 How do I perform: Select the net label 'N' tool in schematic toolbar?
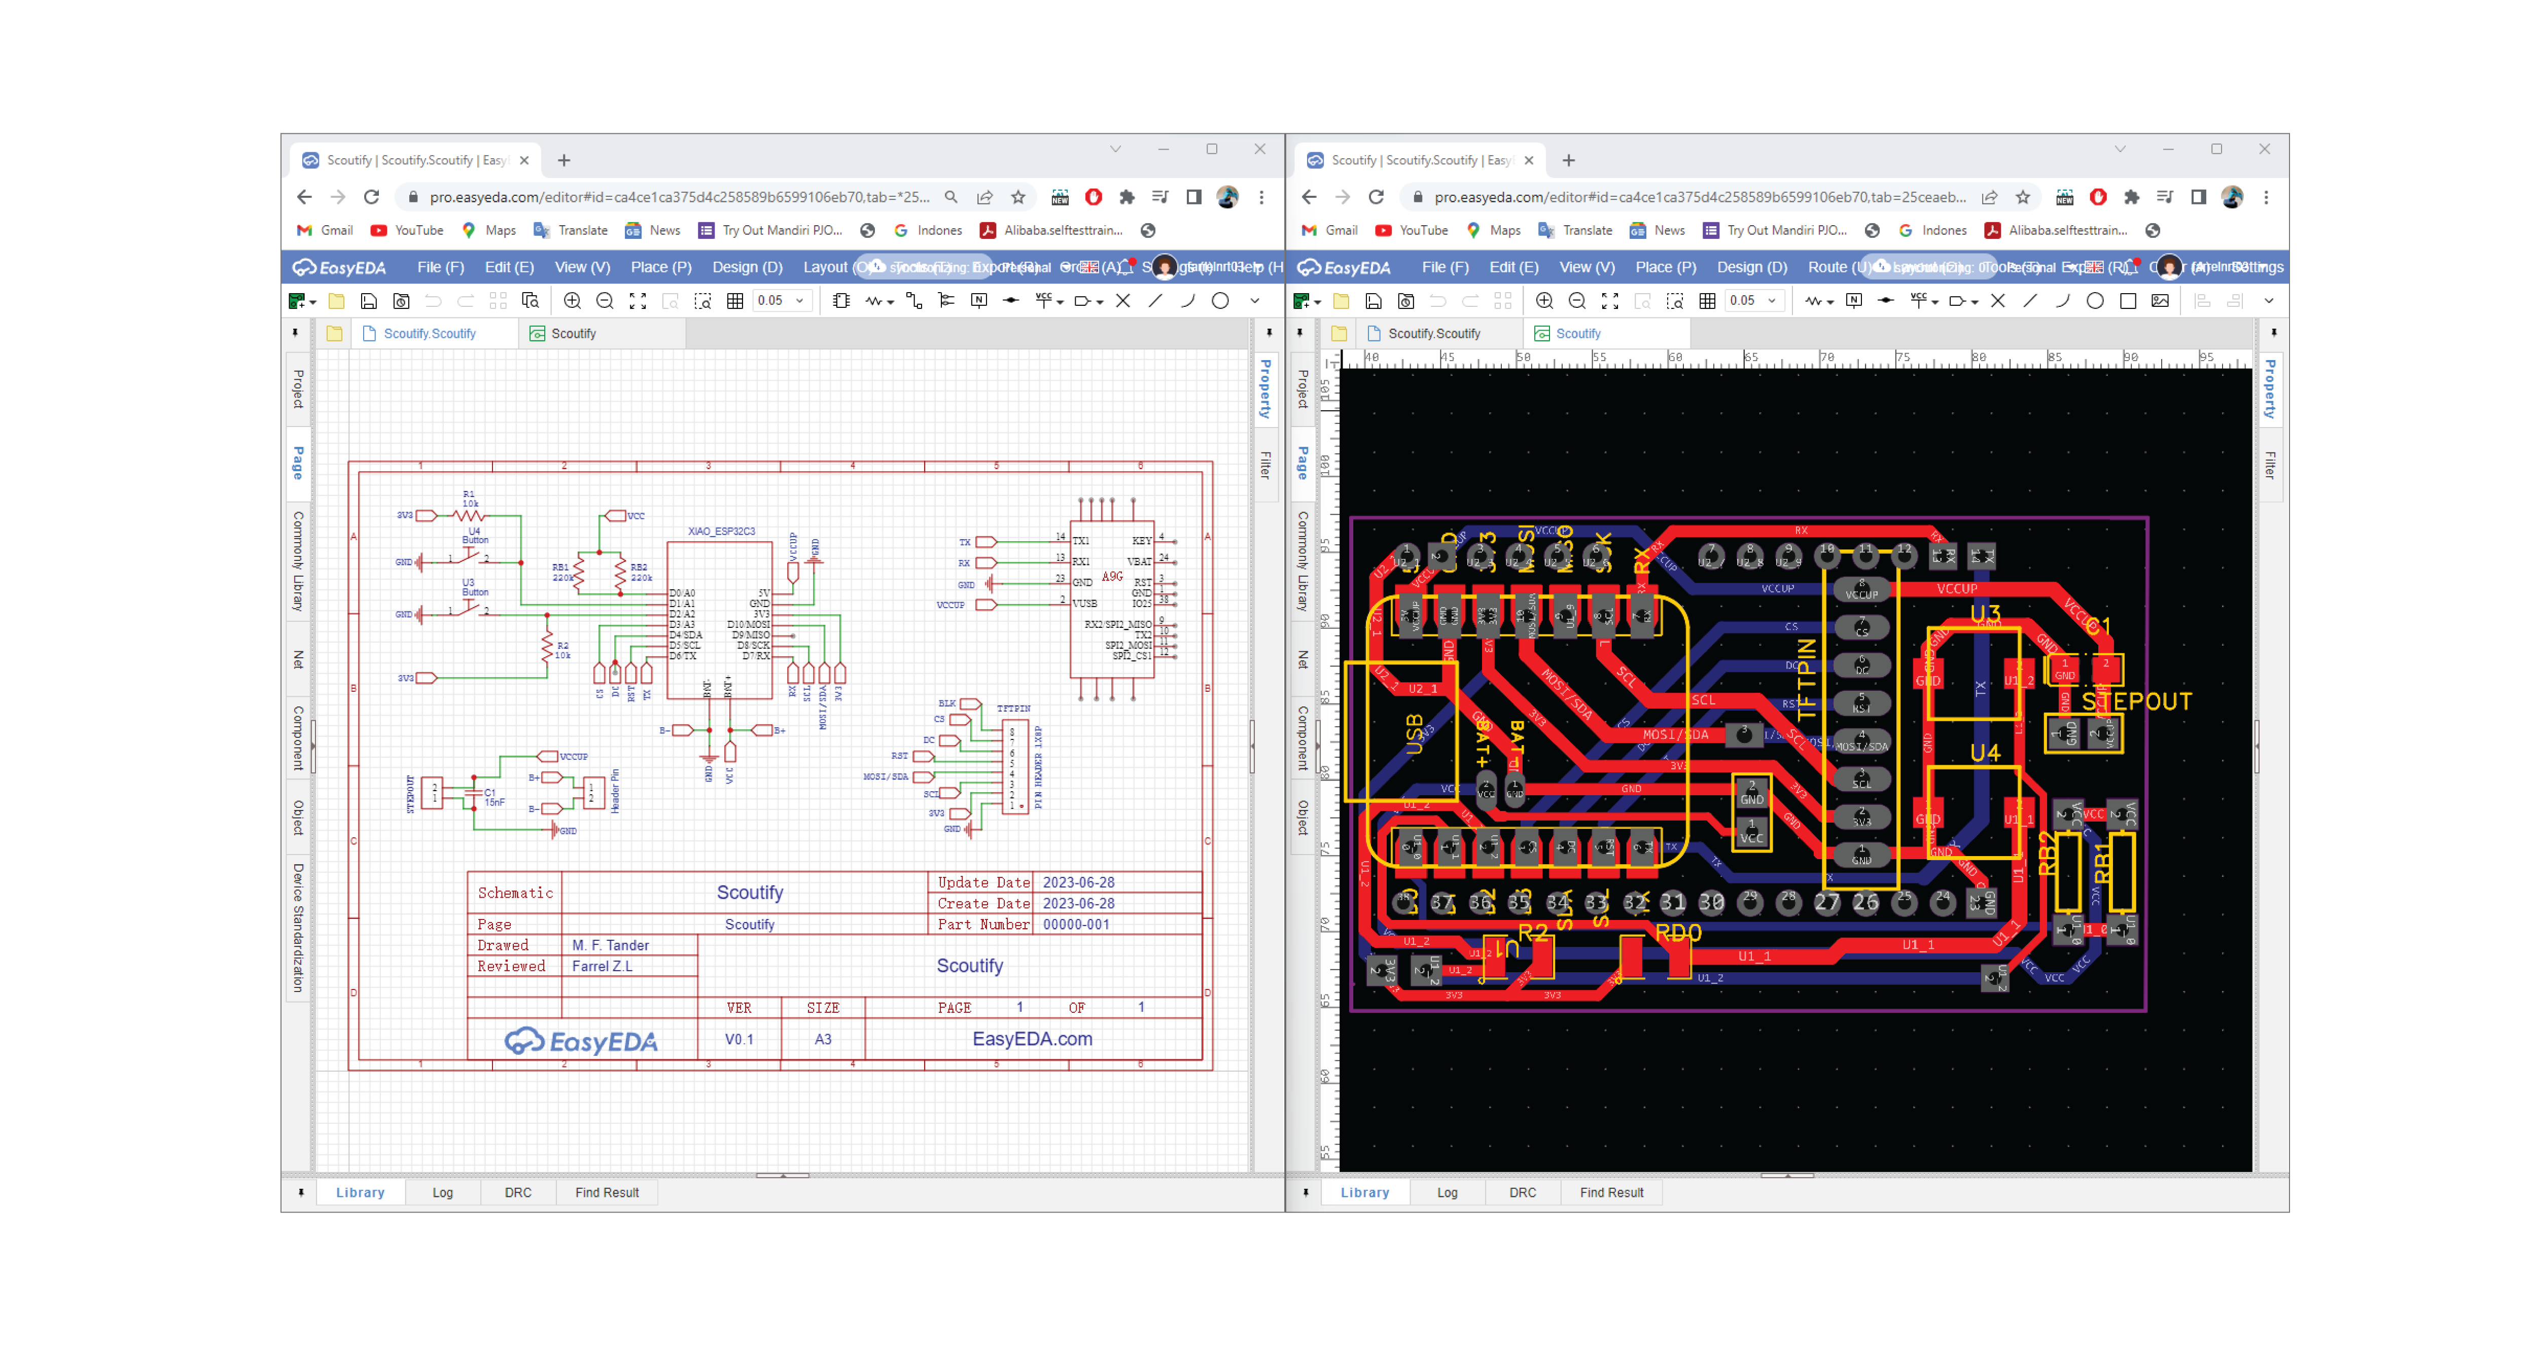tap(978, 301)
